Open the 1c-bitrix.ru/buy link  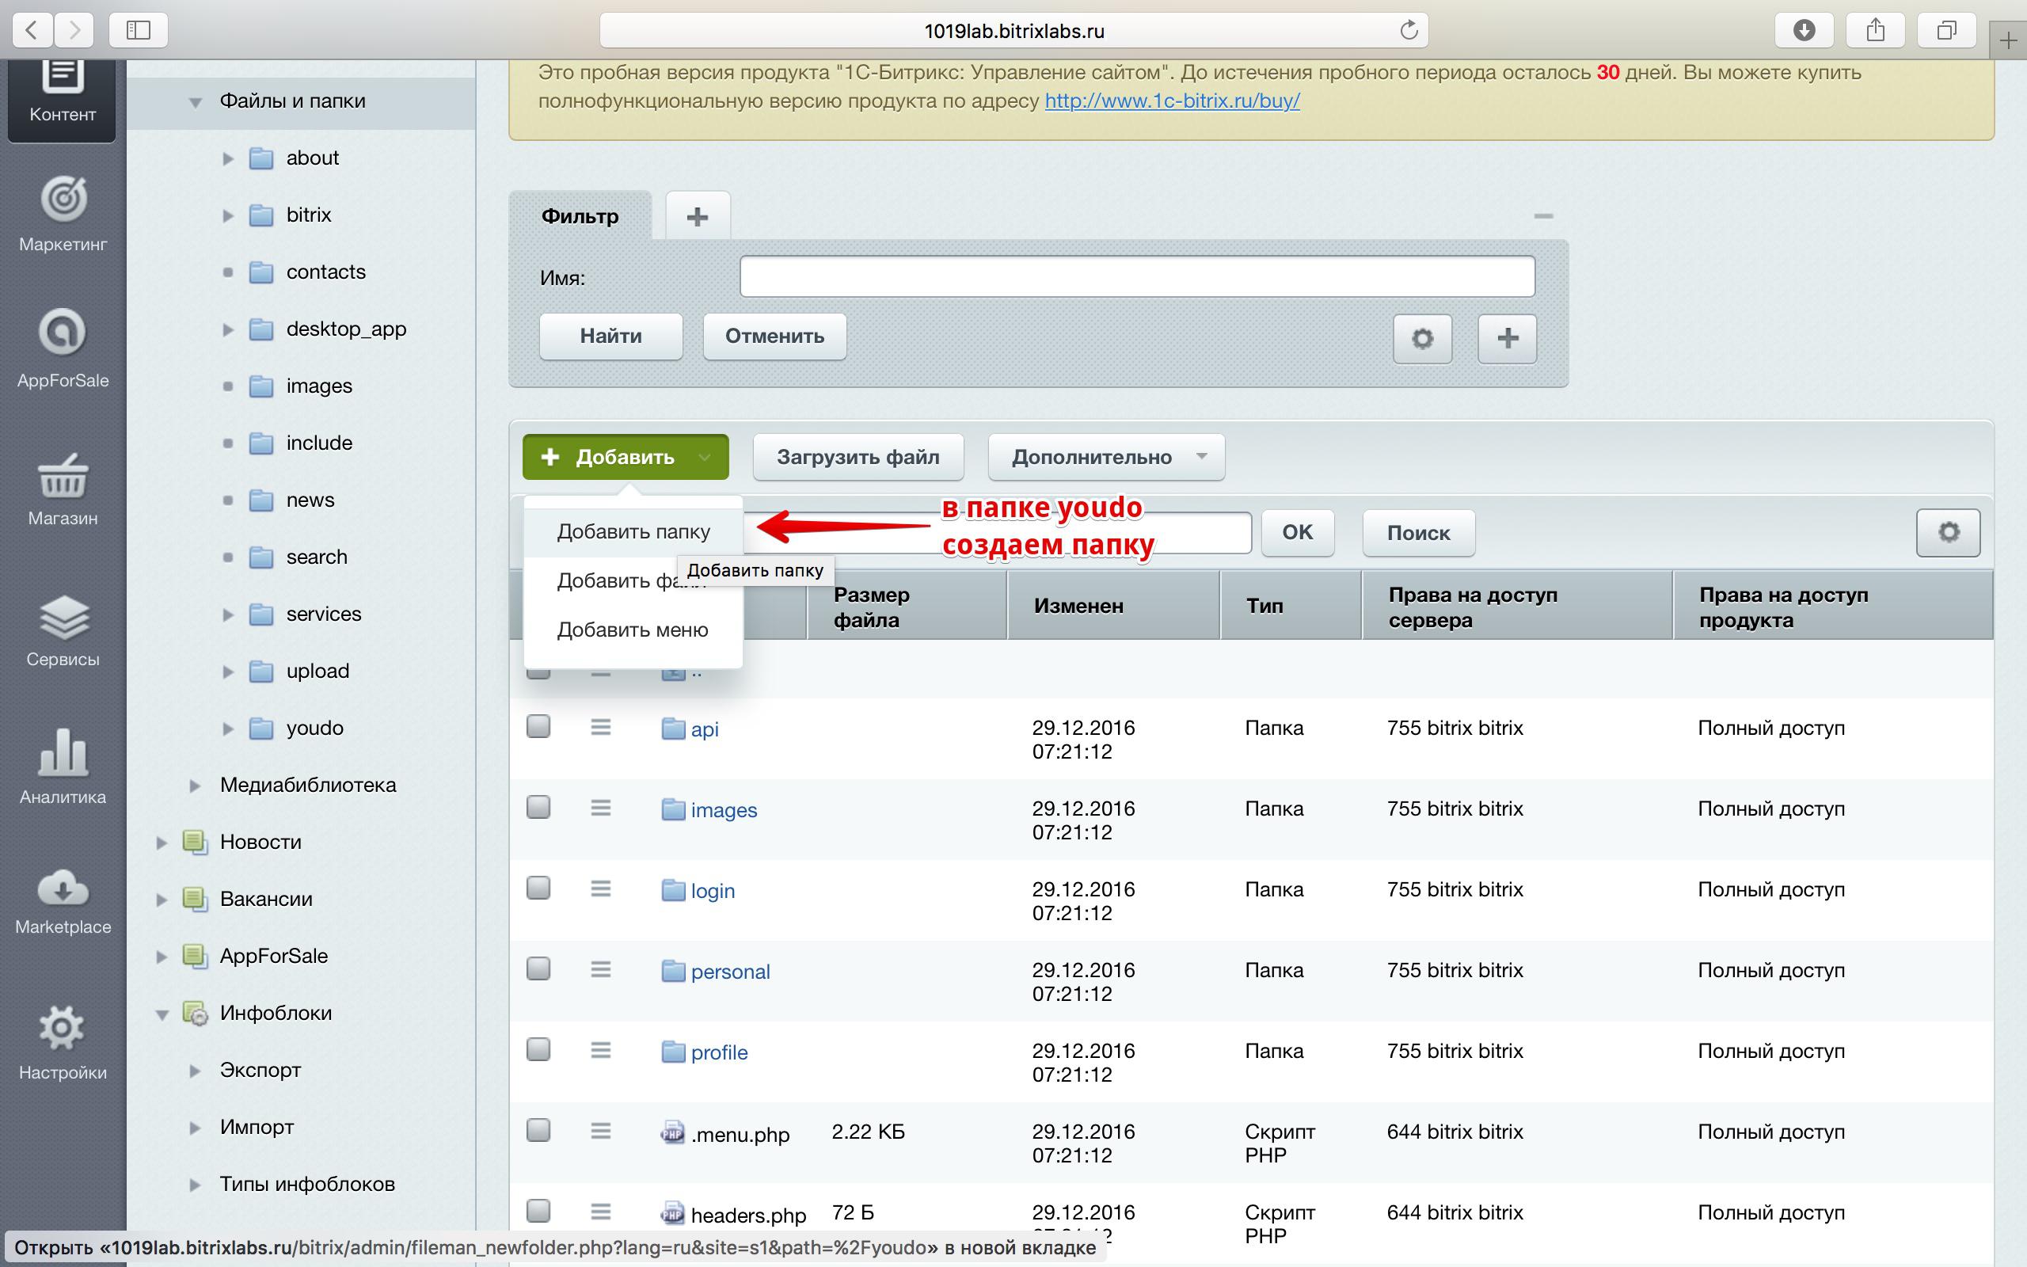click(1172, 101)
